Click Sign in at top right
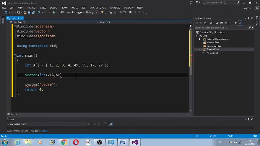This screenshot has width=260, height=146. [247, 8]
